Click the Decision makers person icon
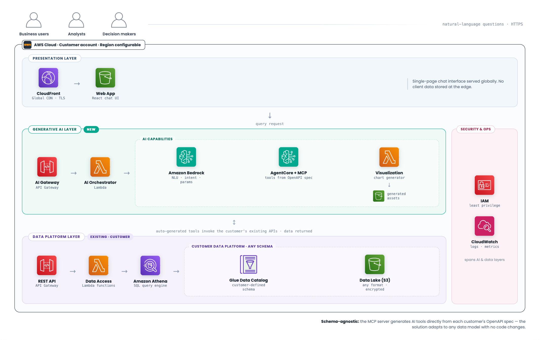Screen dimensions: 540x340 (119, 20)
